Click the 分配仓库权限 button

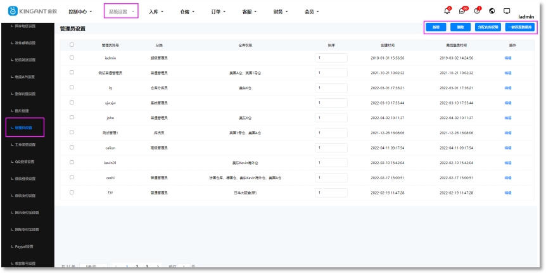click(x=488, y=27)
